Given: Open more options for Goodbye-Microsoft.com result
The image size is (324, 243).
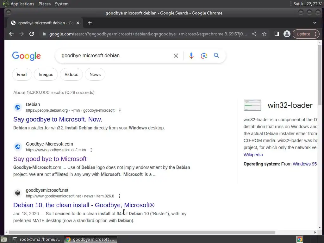Looking at the screenshot, I should [91, 150].
